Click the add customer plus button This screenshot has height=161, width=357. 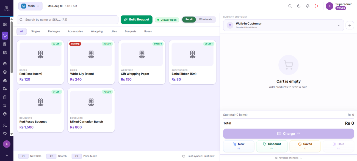(x=350, y=25)
